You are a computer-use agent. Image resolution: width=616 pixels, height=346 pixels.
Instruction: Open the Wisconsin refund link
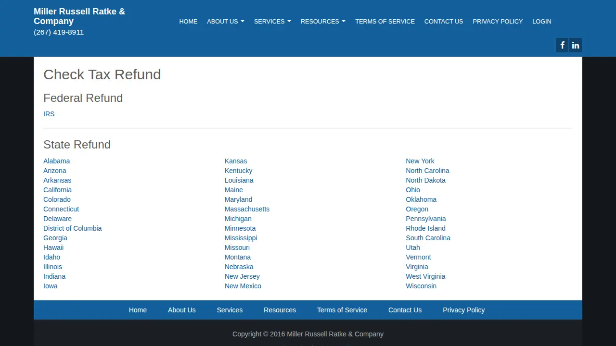click(421, 286)
